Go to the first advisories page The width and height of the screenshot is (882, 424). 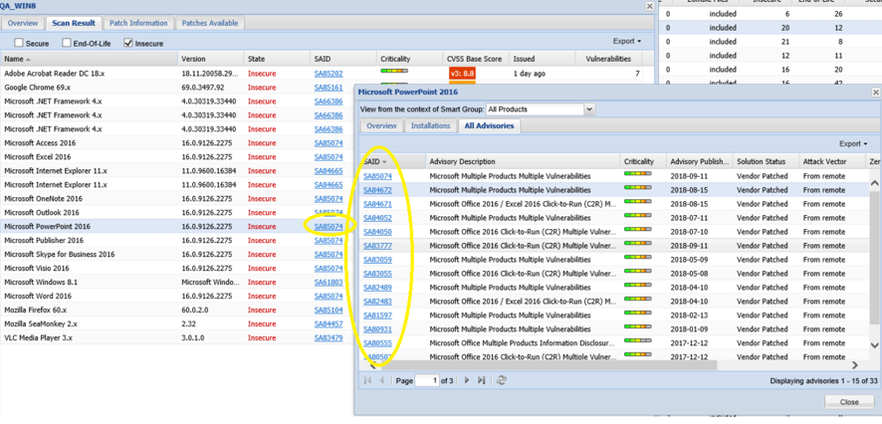click(x=368, y=380)
